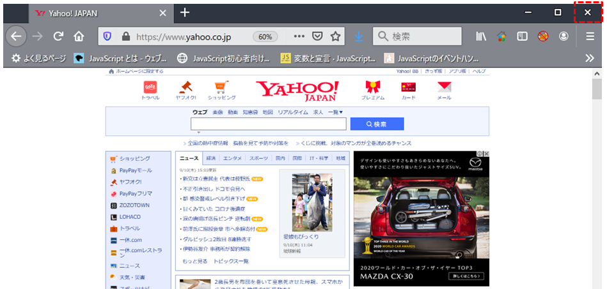Close the Yahoo! JAPAN tab

[163, 13]
